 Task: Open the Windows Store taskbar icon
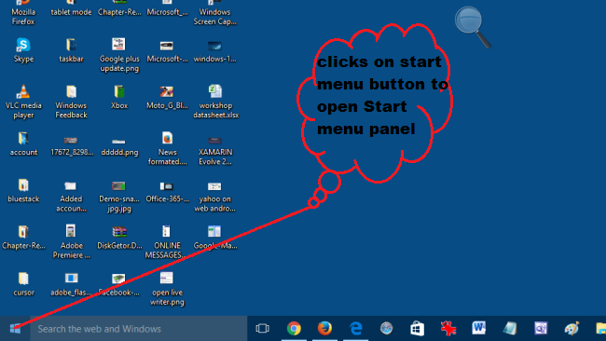(x=417, y=329)
